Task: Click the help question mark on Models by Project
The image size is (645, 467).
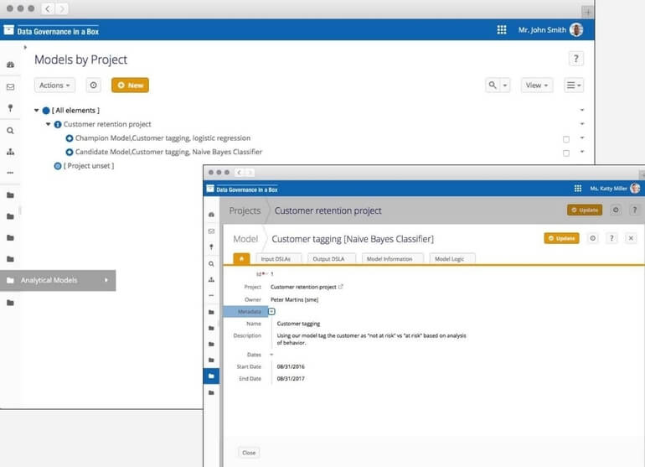Action: click(x=575, y=59)
